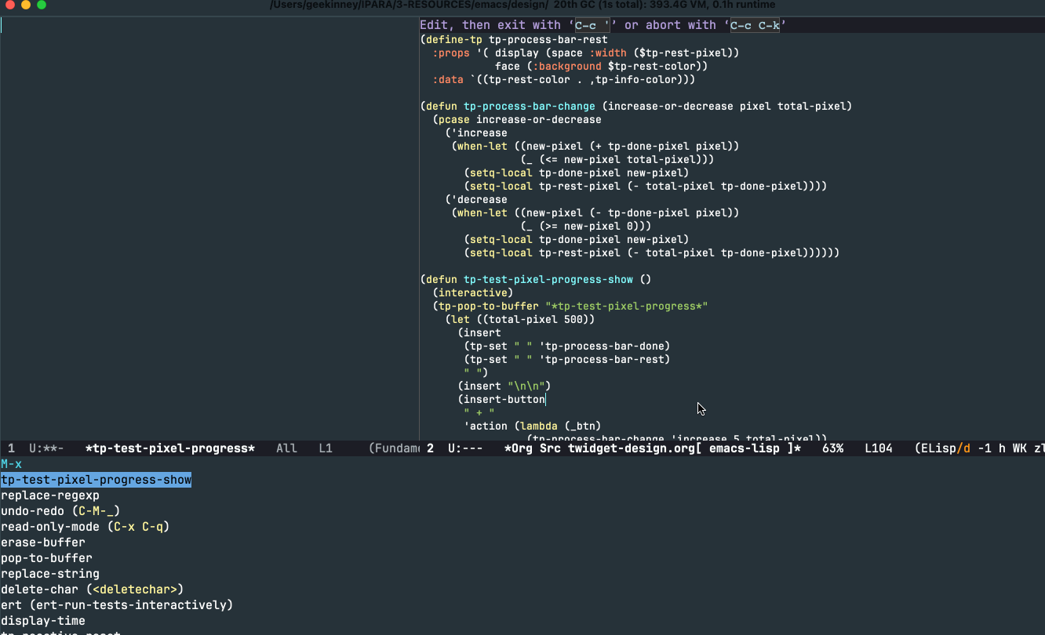Click display-time in the completion list

click(x=43, y=620)
